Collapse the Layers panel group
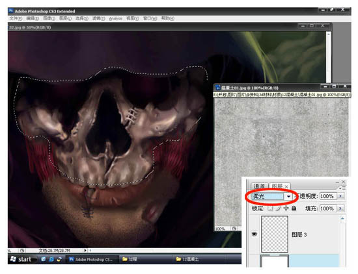 point(338,182)
